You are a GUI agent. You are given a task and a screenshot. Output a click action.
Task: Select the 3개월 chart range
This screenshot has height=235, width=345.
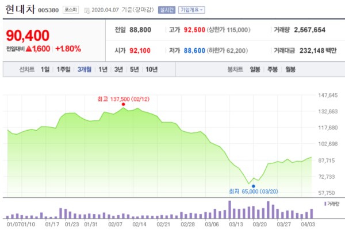click(85, 69)
